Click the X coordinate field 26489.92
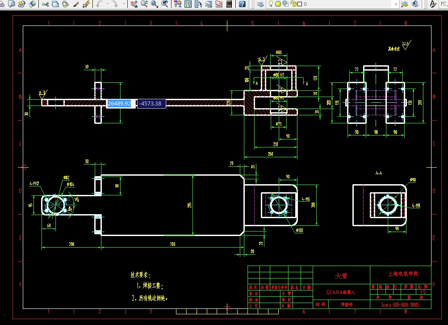Viewport: 448px width, 325px height. (x=121, y=103)
